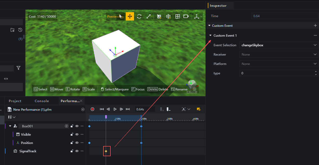Image resolution: width=319 pixels, height=165 pixels.
Task: Select the orange keyframe on SignalTrack
Action: pos(106,151)
